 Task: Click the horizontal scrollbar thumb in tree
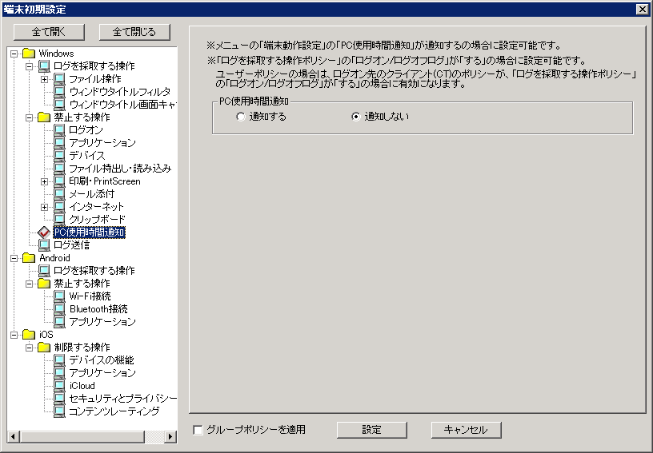click(82, 436)
